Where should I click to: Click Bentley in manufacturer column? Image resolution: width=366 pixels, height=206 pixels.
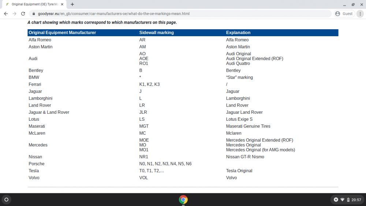pos(36,71)
